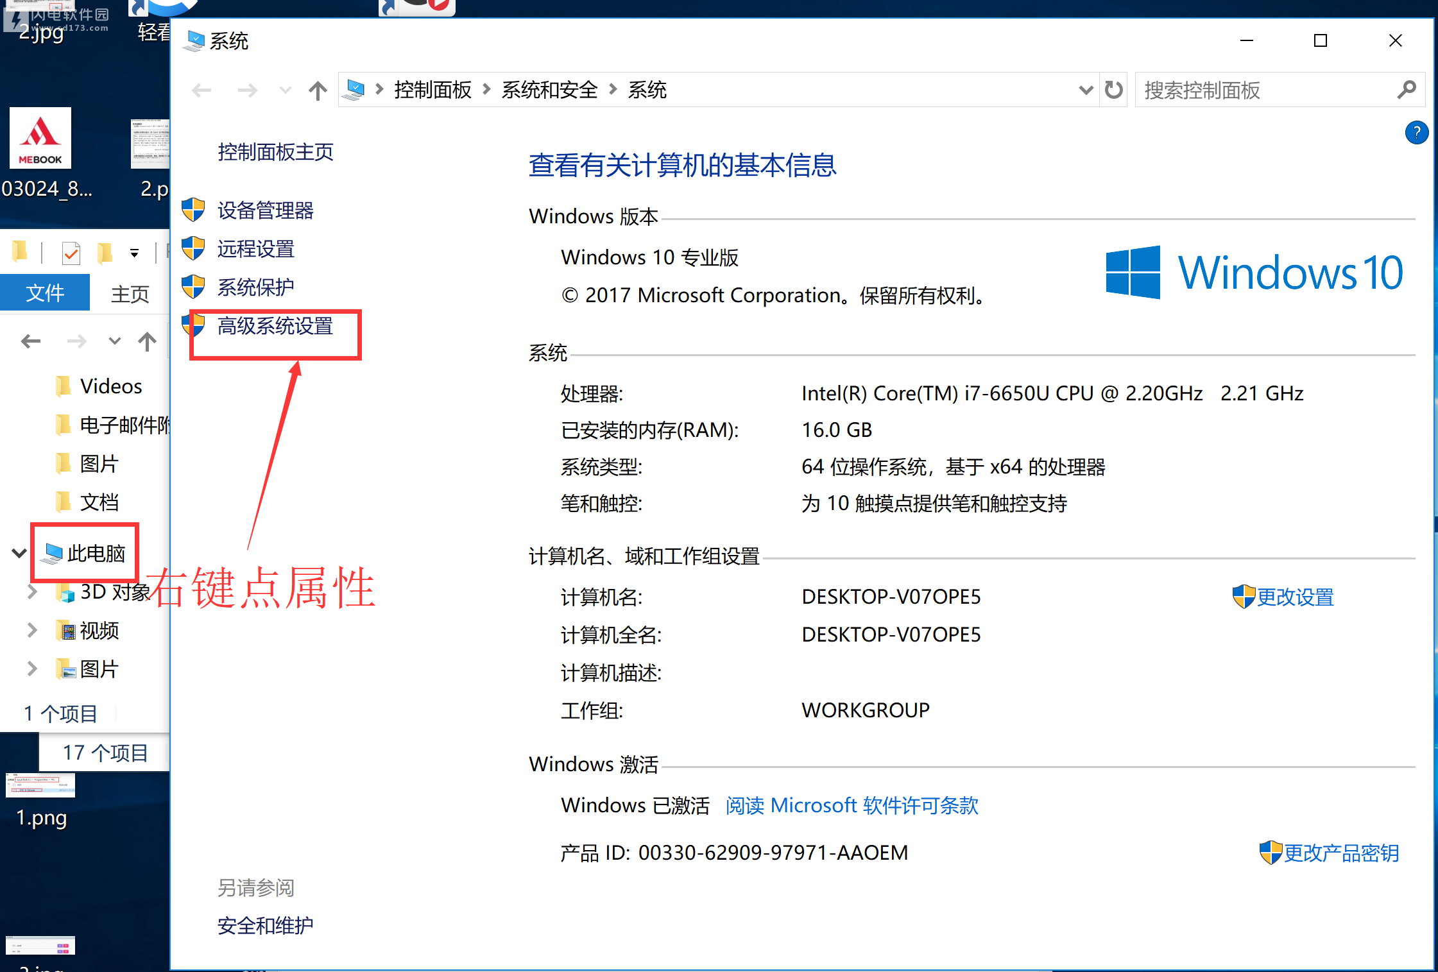Click 系统和安全 breadcrumb
The height and width of the screenshot is (972, 1438).
pyautogui.click(x=549, y=90)
